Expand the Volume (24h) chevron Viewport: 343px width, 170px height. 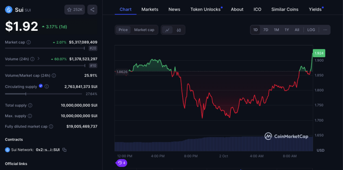click(39, 59)
